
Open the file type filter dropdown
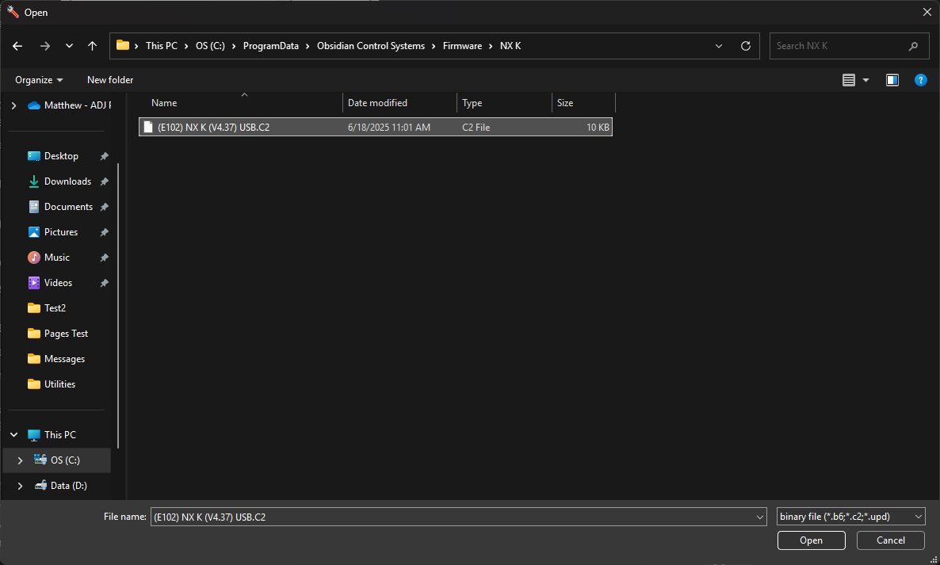[851, 517]
